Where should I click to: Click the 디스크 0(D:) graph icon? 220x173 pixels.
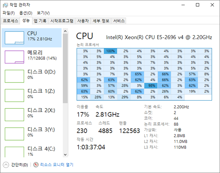pos(14,76)
